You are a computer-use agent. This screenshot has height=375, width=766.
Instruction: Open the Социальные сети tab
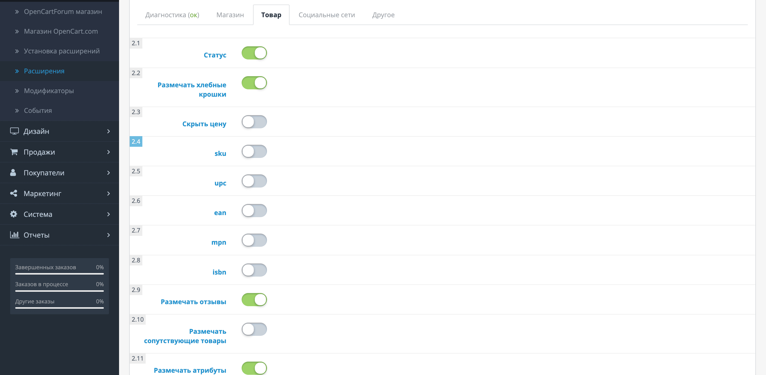(327, 15)
